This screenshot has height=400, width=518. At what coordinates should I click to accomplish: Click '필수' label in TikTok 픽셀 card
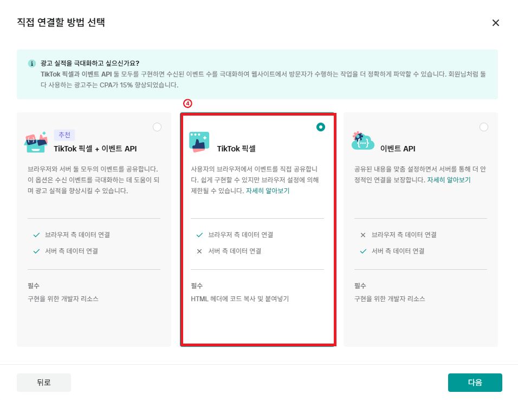(197, 285)
